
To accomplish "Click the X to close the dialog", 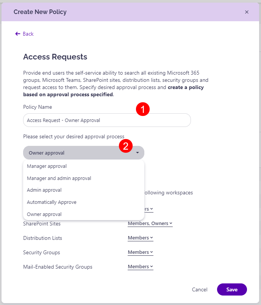I will click(x=247, y=12).
